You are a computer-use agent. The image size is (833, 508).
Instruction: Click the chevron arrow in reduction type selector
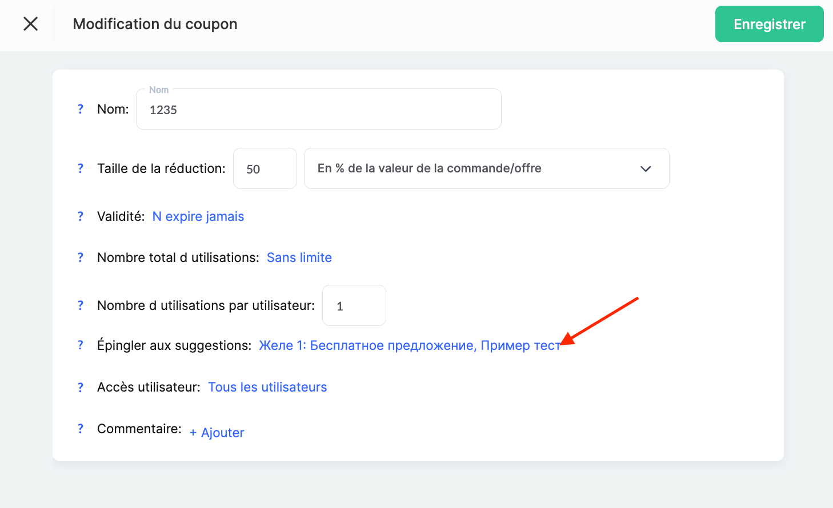coord(646,169)
